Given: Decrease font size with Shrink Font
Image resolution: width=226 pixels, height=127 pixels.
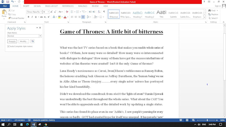Looking at the screenshot, I should point(55,12).
